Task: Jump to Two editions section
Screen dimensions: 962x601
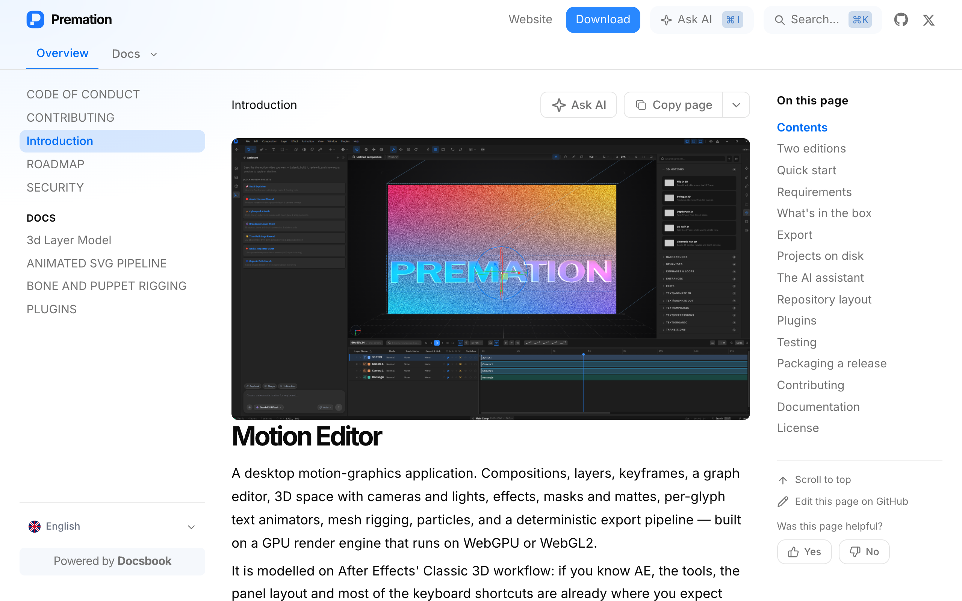Action: coord(811,149)
